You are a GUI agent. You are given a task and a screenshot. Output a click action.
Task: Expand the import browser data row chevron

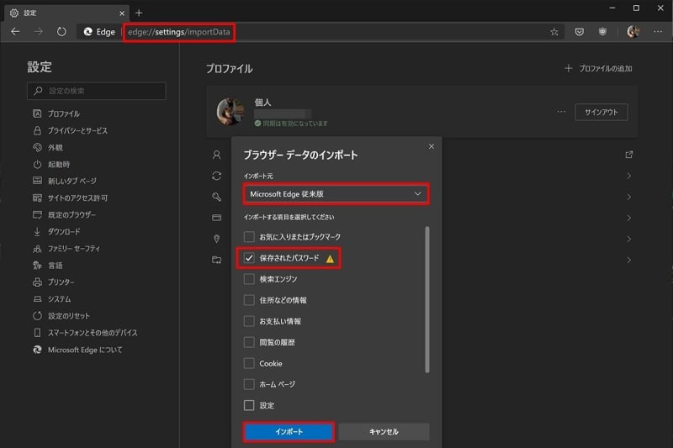[x=628, y=260]
